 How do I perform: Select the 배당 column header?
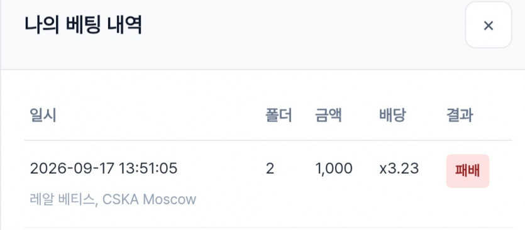pos(392,116)
